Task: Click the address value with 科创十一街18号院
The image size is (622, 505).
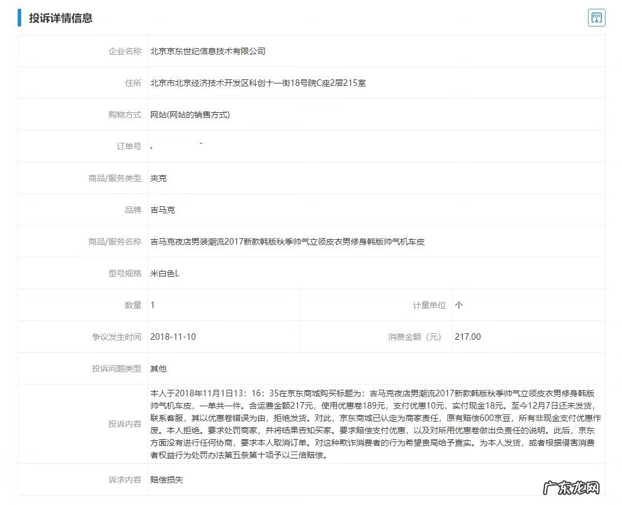Action: [258, 83]
